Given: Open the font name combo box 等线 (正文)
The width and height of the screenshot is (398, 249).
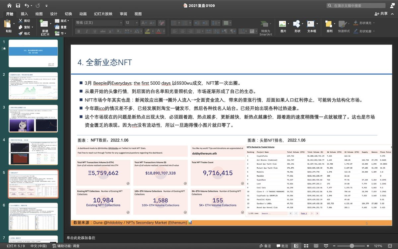Looking at the screenshot, I should pos(98,23).
